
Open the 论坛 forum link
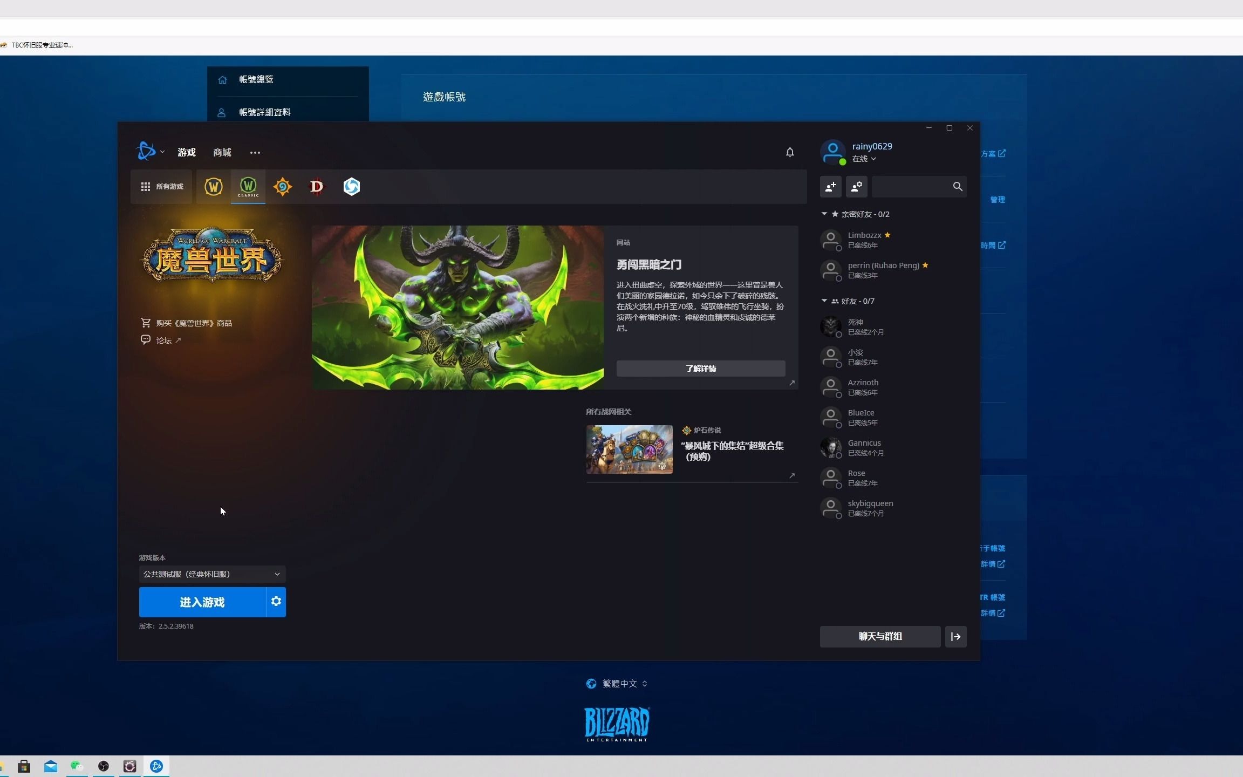[x=164, y=340]
